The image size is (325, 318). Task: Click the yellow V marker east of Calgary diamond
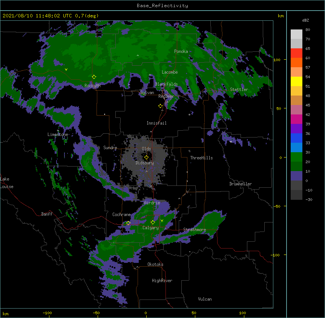[162, 221]
